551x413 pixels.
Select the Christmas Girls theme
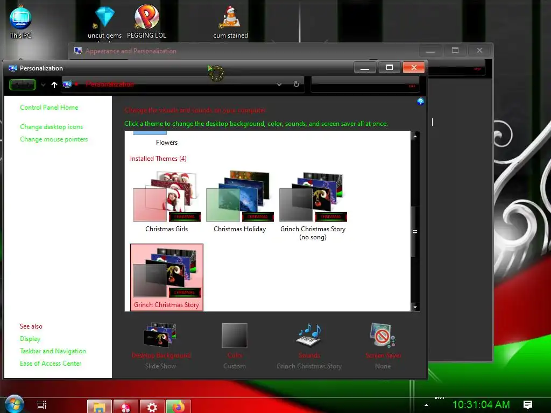point(167,202)
